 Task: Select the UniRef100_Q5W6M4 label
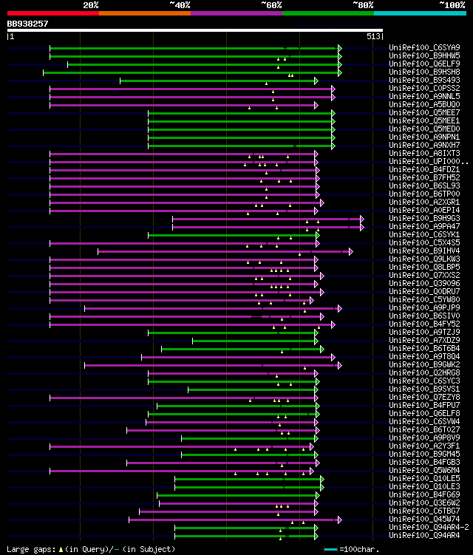424,471
